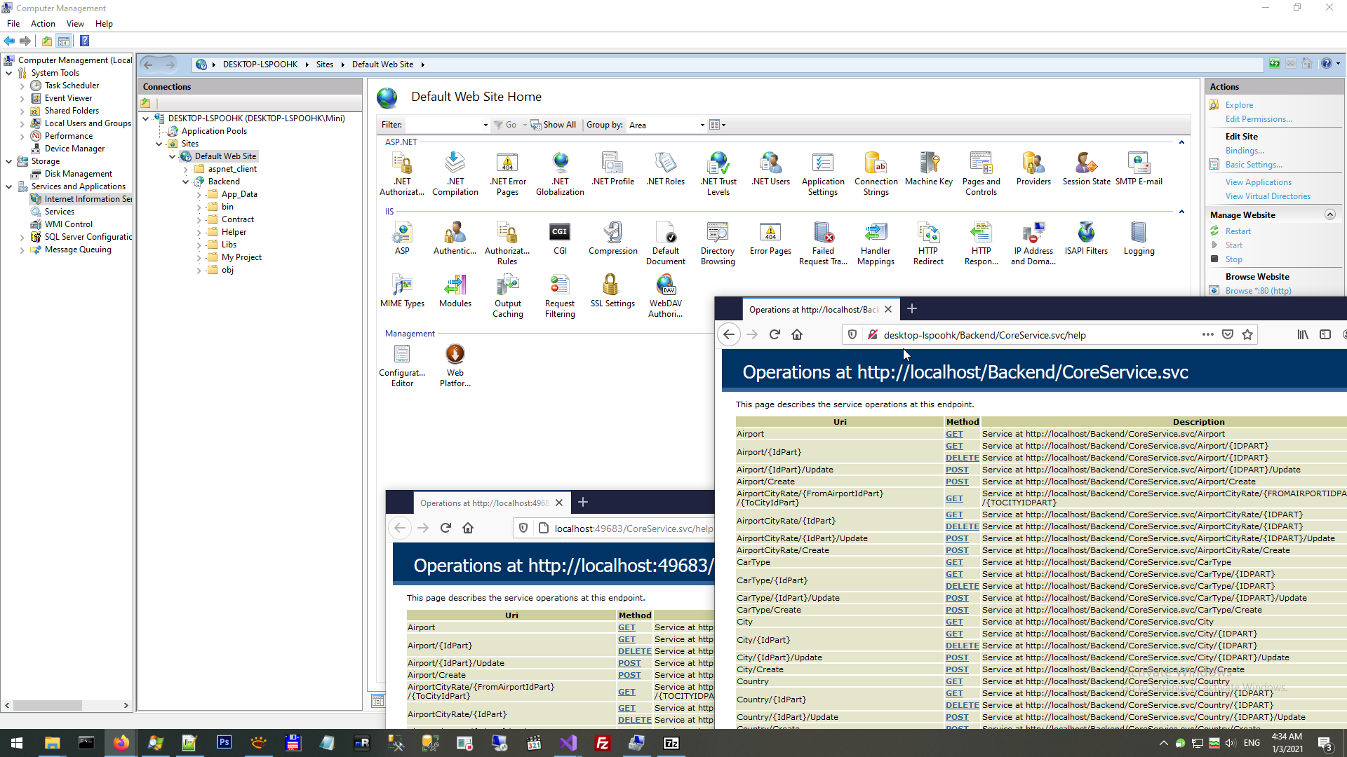Viewport: 1347px width, 757px height.
Task: Click the horizontal scrollbar of the left tree
Action: point(67,705)
